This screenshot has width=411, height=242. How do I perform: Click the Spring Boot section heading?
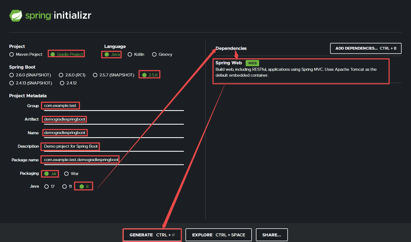point(22,67)
